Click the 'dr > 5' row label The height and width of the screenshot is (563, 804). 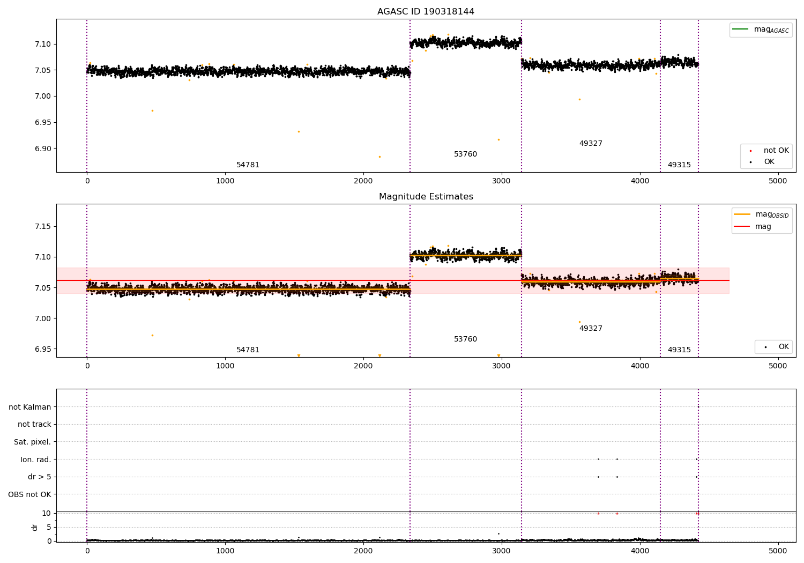point(40,477)
